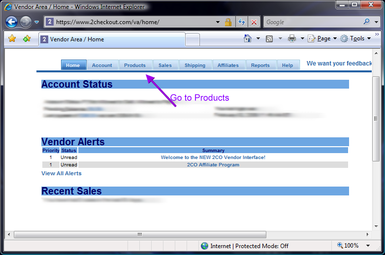Click the horizontal scrollbar right arrow
Image resolution: width=385 pixels, height=255 pixels.
[368, 234]
